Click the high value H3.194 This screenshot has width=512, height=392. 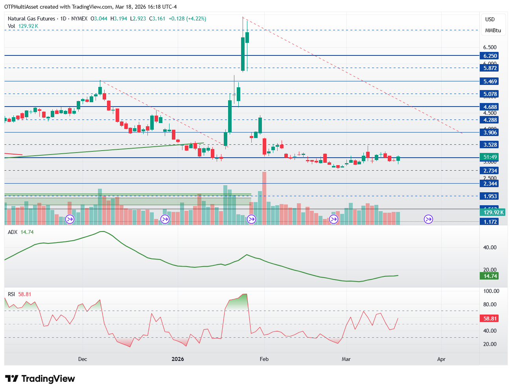[x=119, y=18]
